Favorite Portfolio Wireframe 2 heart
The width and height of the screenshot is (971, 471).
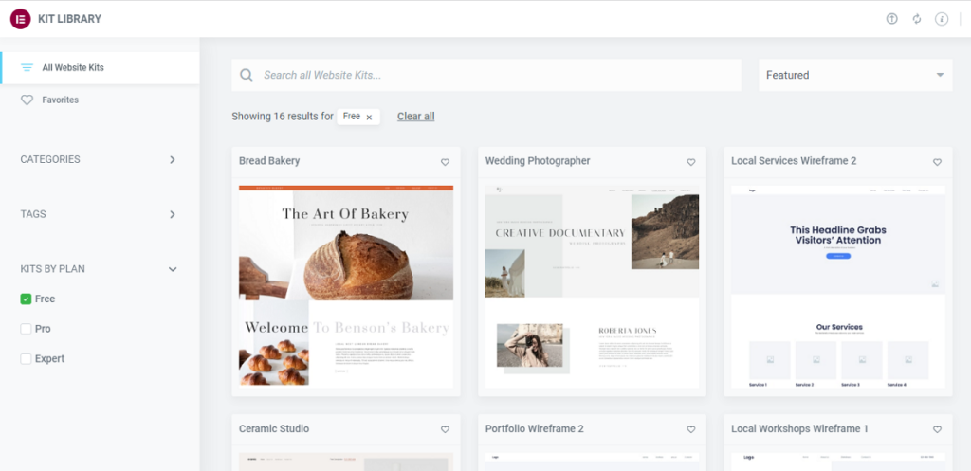click(691, 429)
